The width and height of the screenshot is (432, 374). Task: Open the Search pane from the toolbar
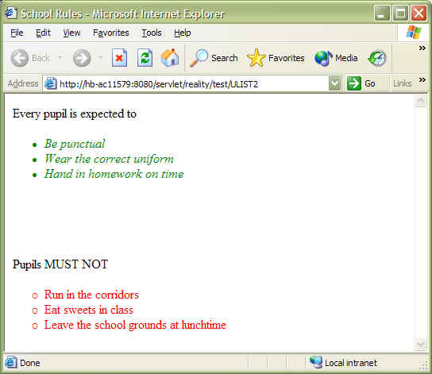pyautogui.click(x=214, y=58)
